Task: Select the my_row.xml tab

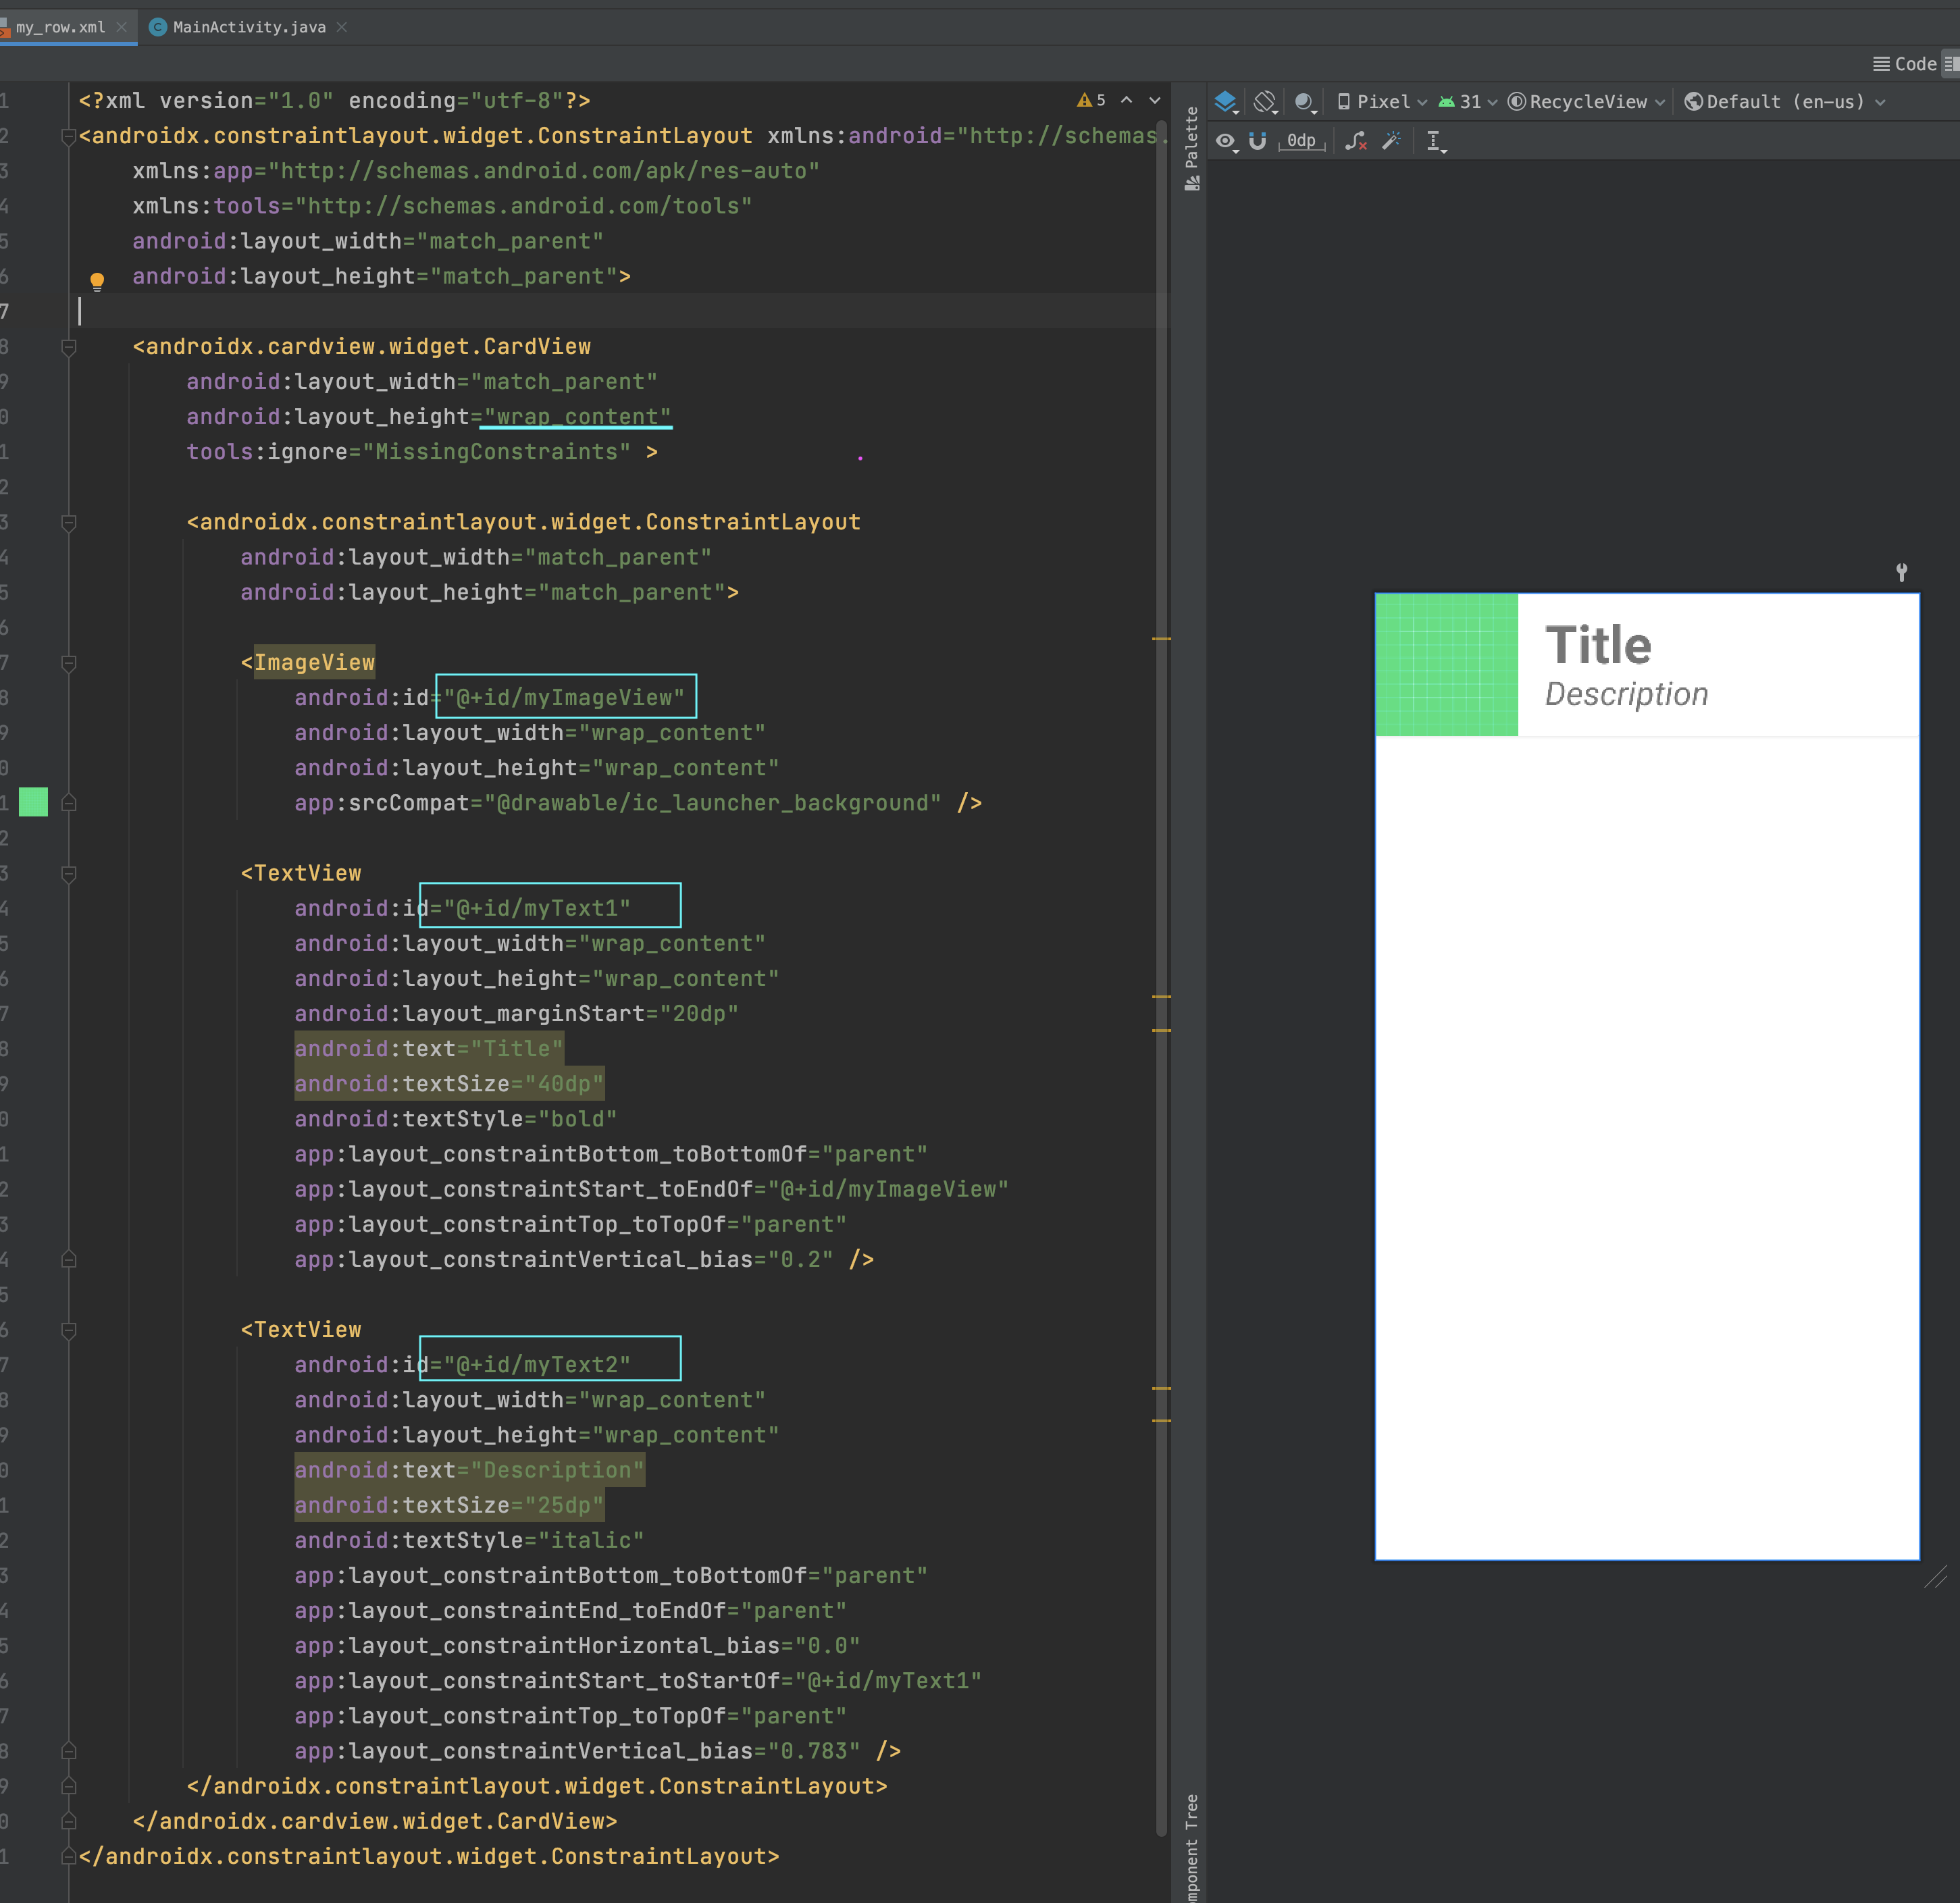Action: tap(60, 27)
